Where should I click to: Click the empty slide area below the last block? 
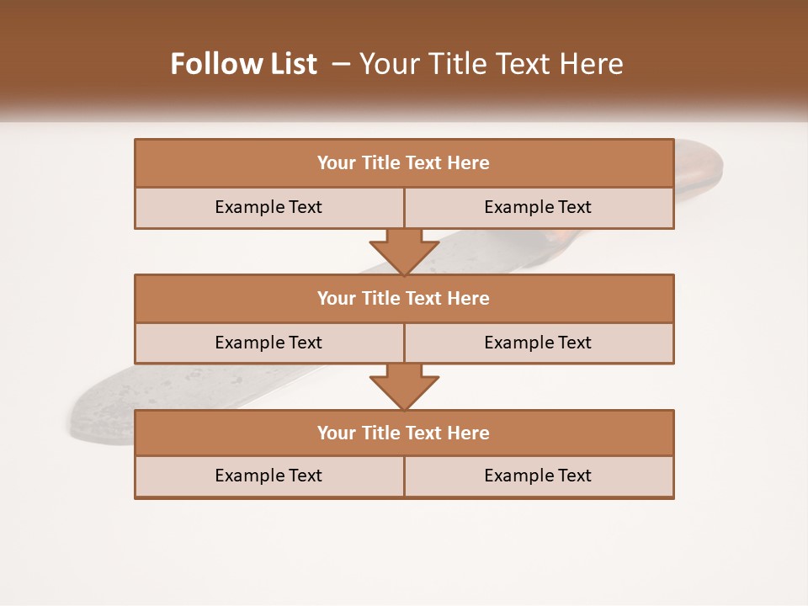point(404,551)
